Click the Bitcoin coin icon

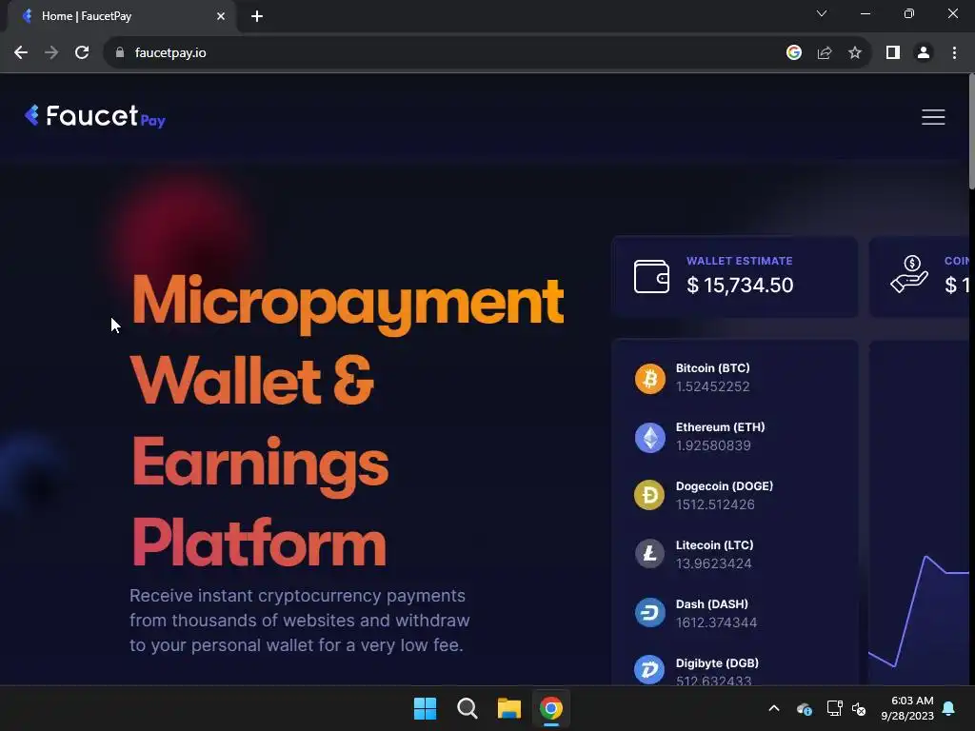tap(649, 378)
